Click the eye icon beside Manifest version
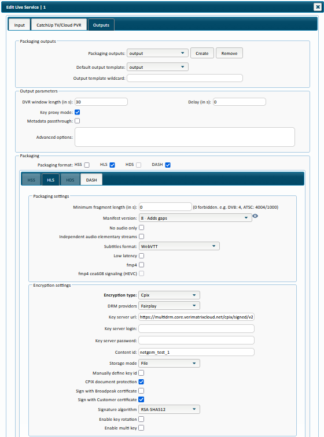 [x=255, y=216]
